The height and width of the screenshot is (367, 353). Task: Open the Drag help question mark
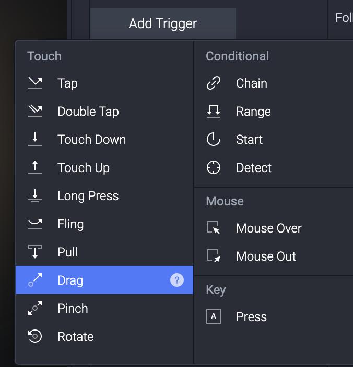point(177,280)
